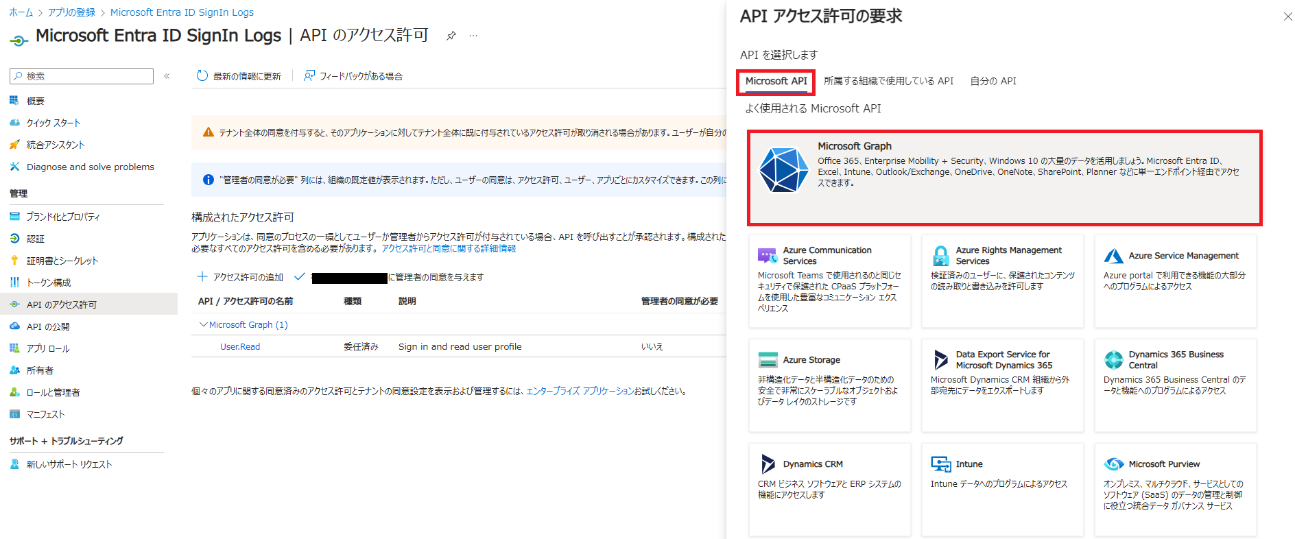Click the 概要 overview icon in sidebar
The height and width of the screenshot is (539, 1295).
[x=14, y=101]
